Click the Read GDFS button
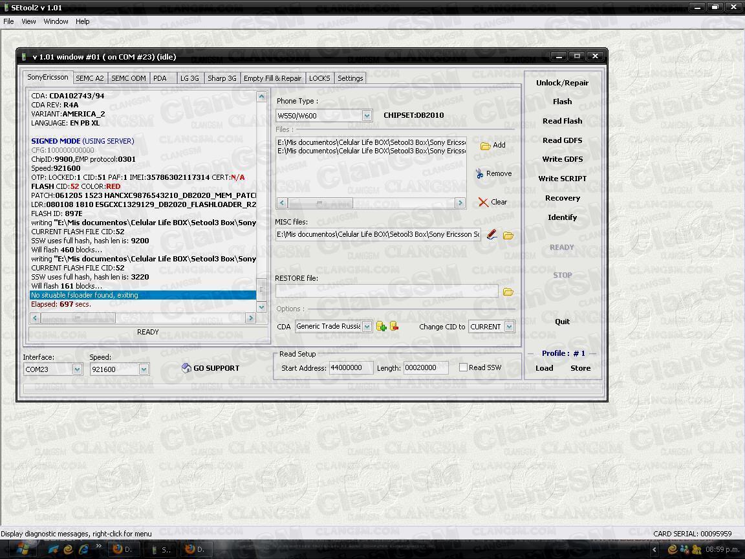Screen dimensions: 745x559 click(x=562, y=140)
